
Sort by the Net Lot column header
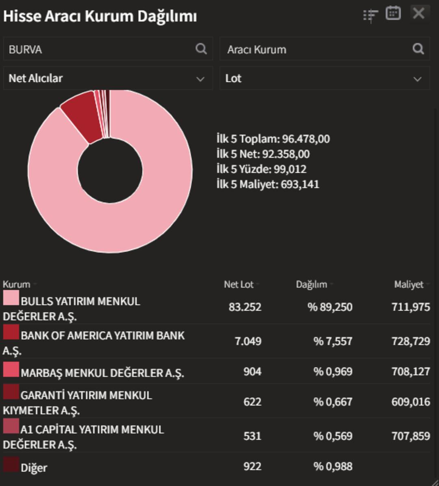click(x=239, y=284)
